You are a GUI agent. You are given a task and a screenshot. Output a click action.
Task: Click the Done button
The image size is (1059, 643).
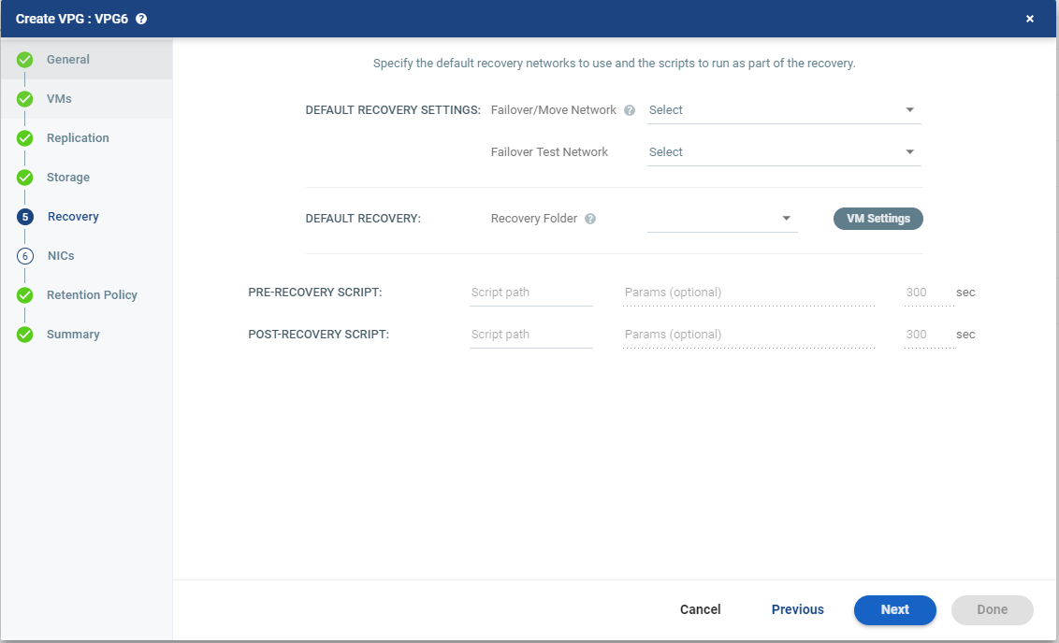(993, 610)
